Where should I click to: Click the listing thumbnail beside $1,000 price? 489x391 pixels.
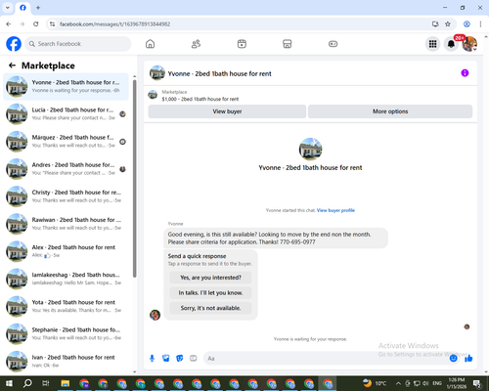153,95
